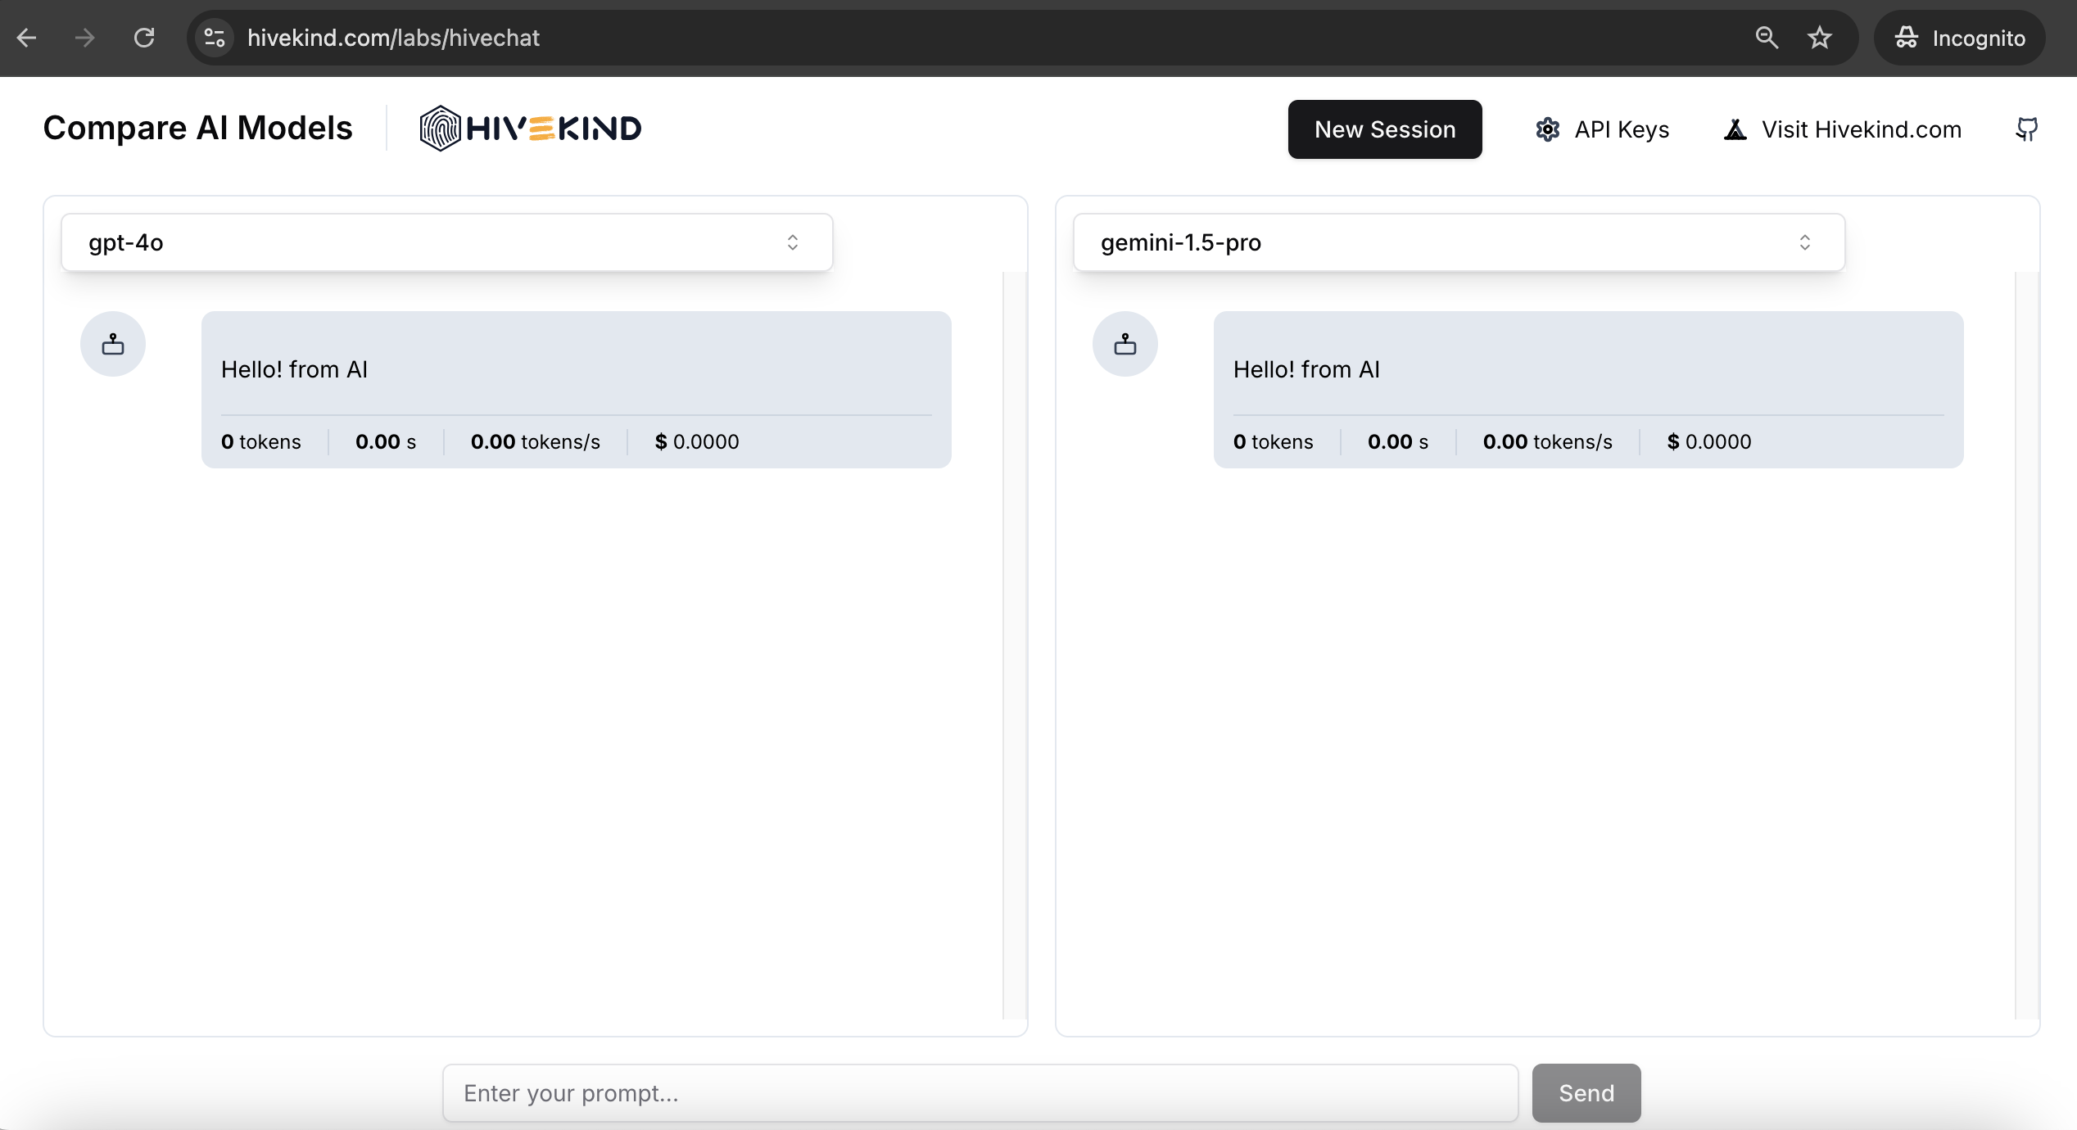The image size is (2077, 1130).
Task: Toggle the search icon in browser toolbar
Action: 1766,38
